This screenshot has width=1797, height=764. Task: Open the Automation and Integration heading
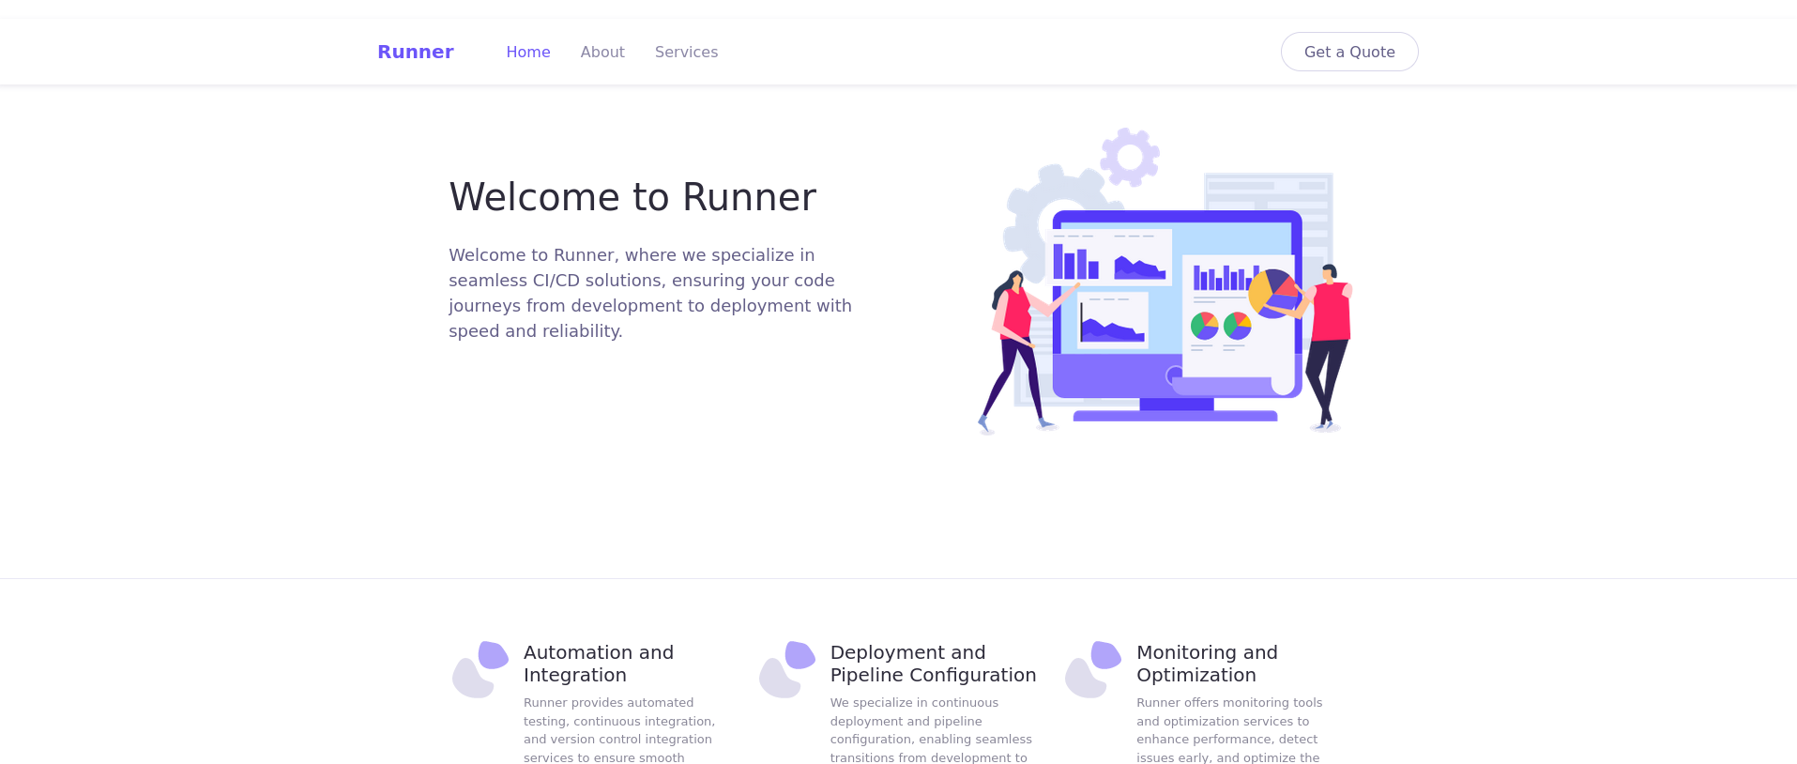pyautogui.click(x=599, y=664)
